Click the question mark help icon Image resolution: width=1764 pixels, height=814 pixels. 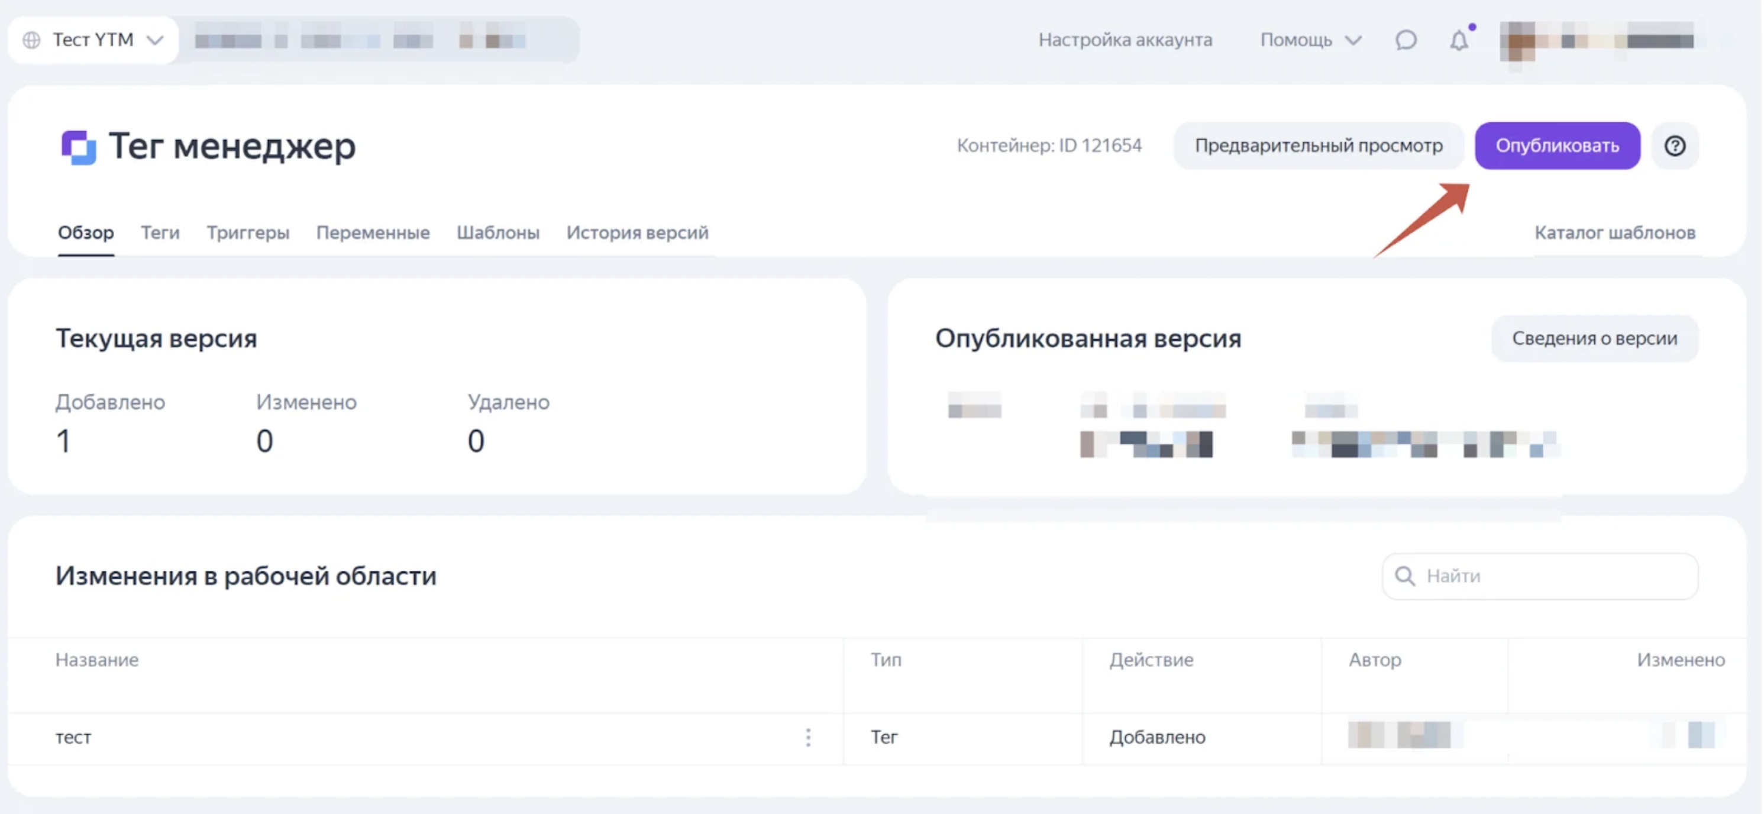coord(1674,146)
